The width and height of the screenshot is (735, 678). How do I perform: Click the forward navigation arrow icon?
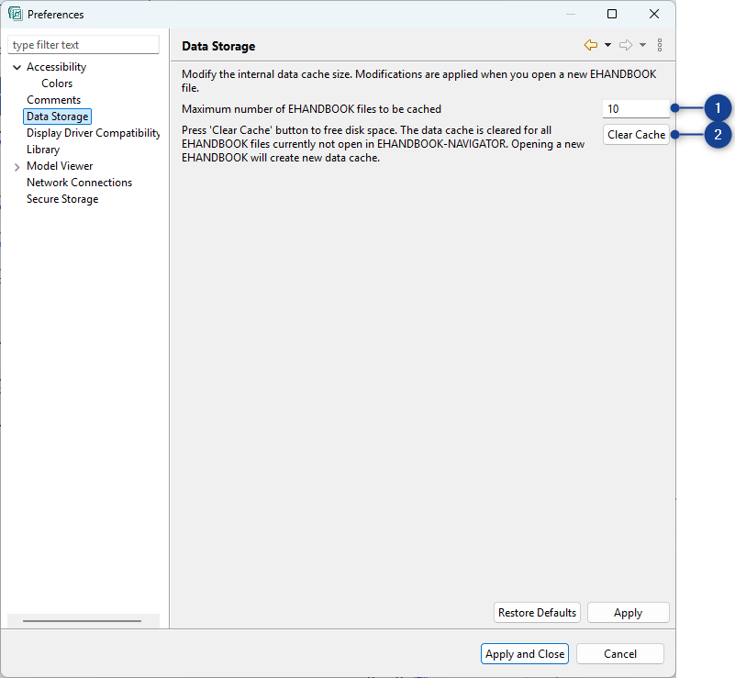click(x=626, y=45)
